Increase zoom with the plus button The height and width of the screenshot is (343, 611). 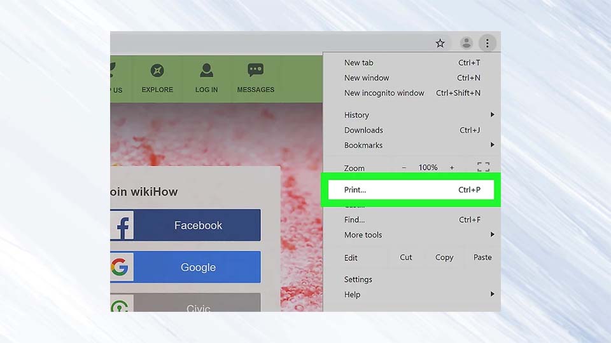(452, 168)
